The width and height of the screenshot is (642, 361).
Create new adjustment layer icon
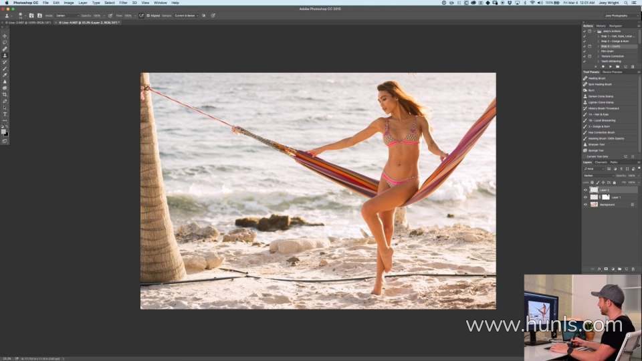coord(613,269)
